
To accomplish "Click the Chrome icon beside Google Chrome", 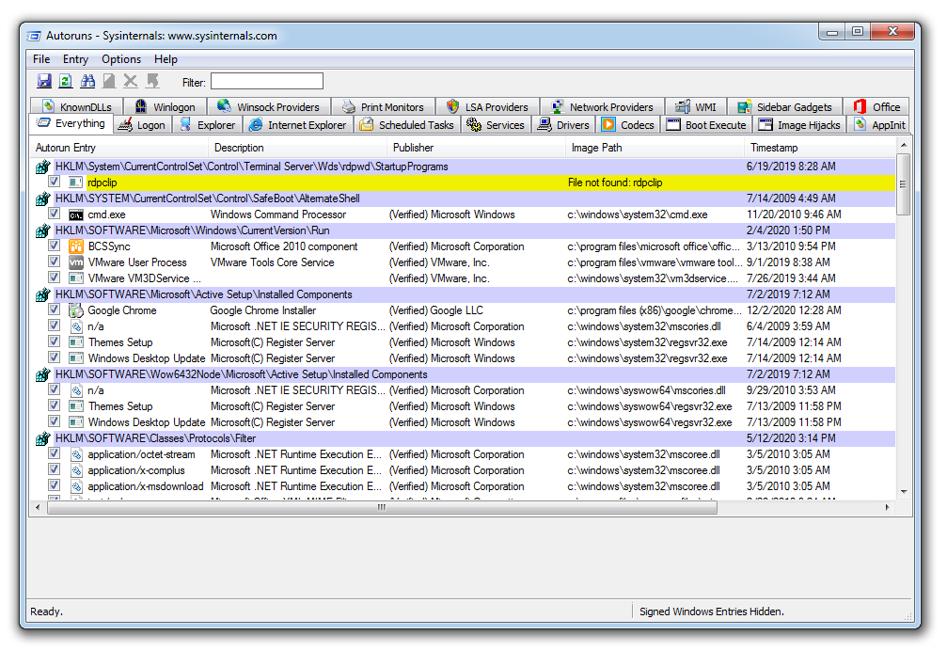I will click(75, 310).
